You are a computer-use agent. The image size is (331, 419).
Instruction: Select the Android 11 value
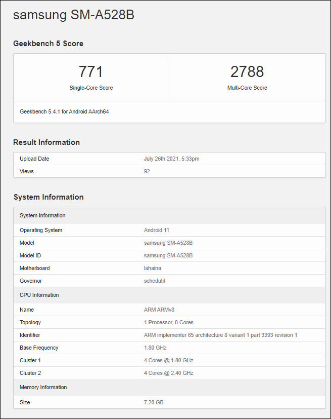(x=157, y=230)
